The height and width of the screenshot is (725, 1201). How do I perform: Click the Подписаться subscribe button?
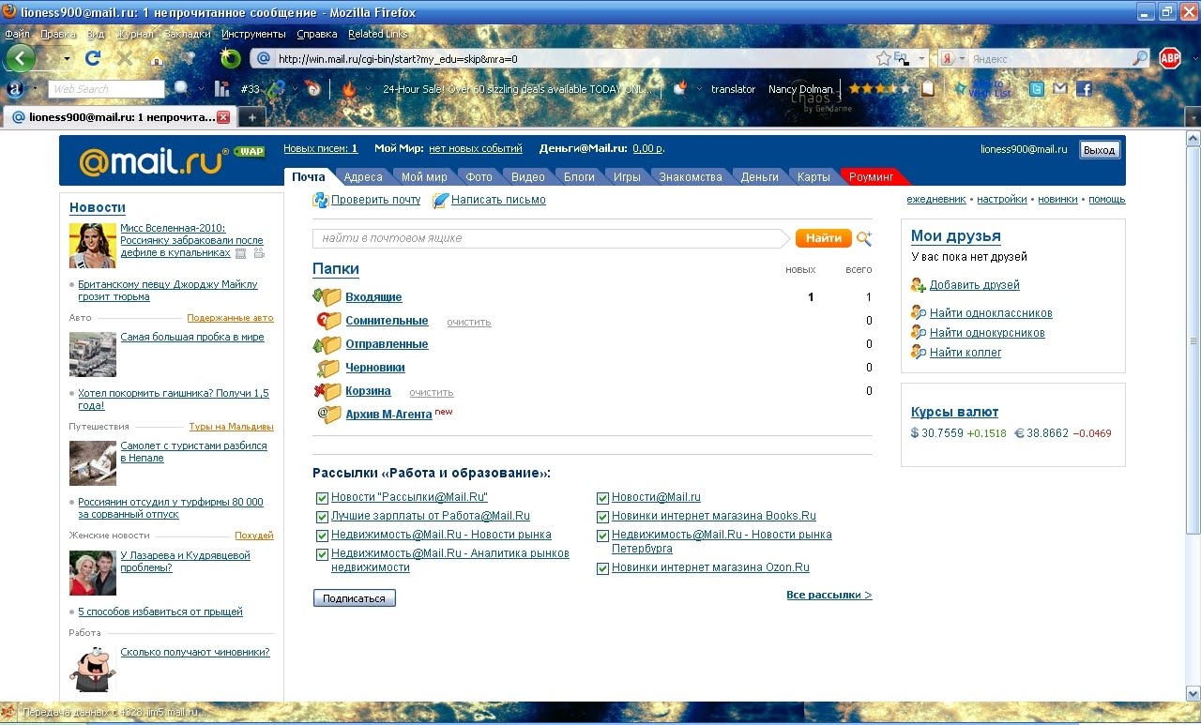[x=354, y=598]
